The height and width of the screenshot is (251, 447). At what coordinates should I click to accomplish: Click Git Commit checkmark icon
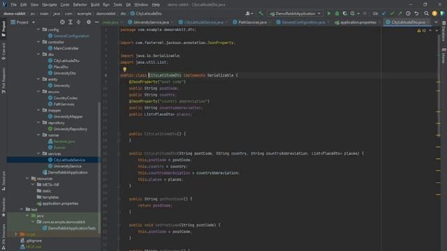[392, 13]
